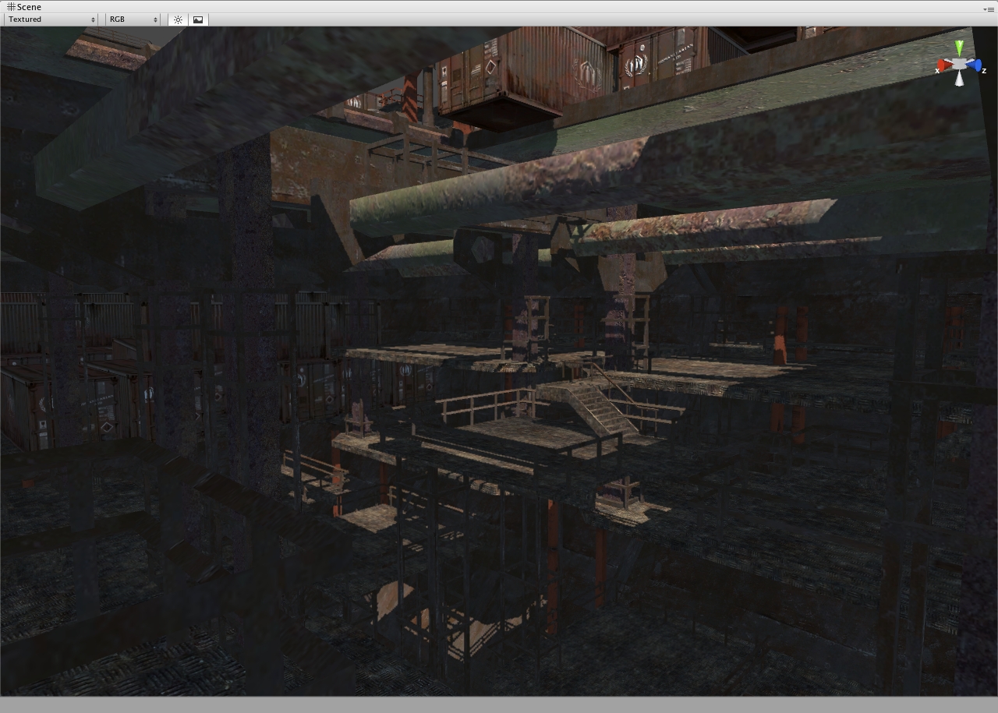
Task: Click the Scene tab grid icon
Action: pyautogui.click(x=11, y=7)
